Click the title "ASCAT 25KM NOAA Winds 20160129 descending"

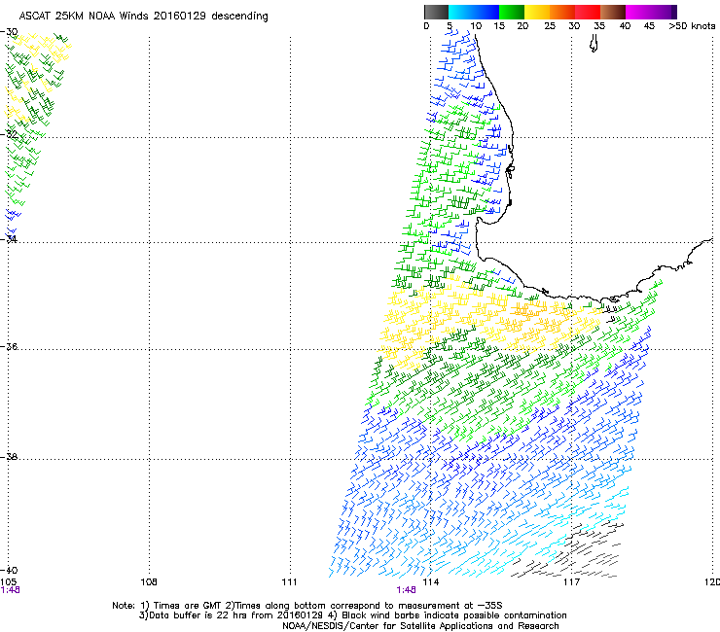(143, 17)
